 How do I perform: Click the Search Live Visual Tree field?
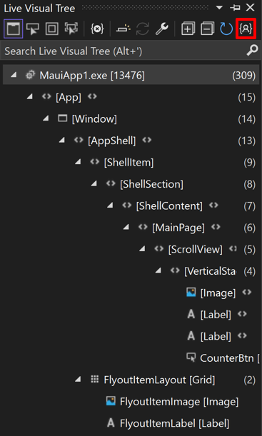(124, 51)
